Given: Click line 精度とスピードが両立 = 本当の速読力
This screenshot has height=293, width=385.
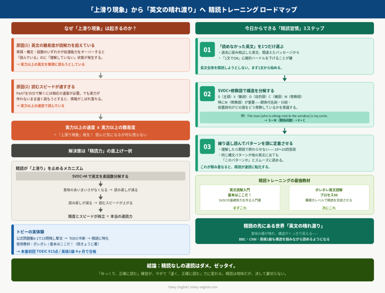Looking at the screenshot, I should point(100,216).
